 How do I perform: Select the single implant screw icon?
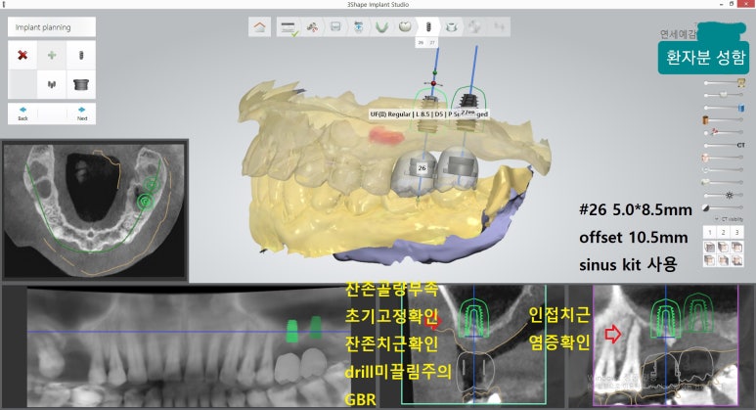point(82,56)
